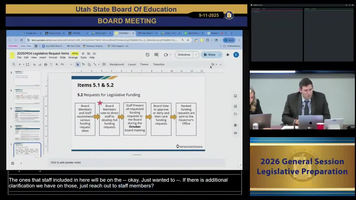This screenshot has height=200, width=356.
Task: Open version history clock icon
Action: pos(148,54)
